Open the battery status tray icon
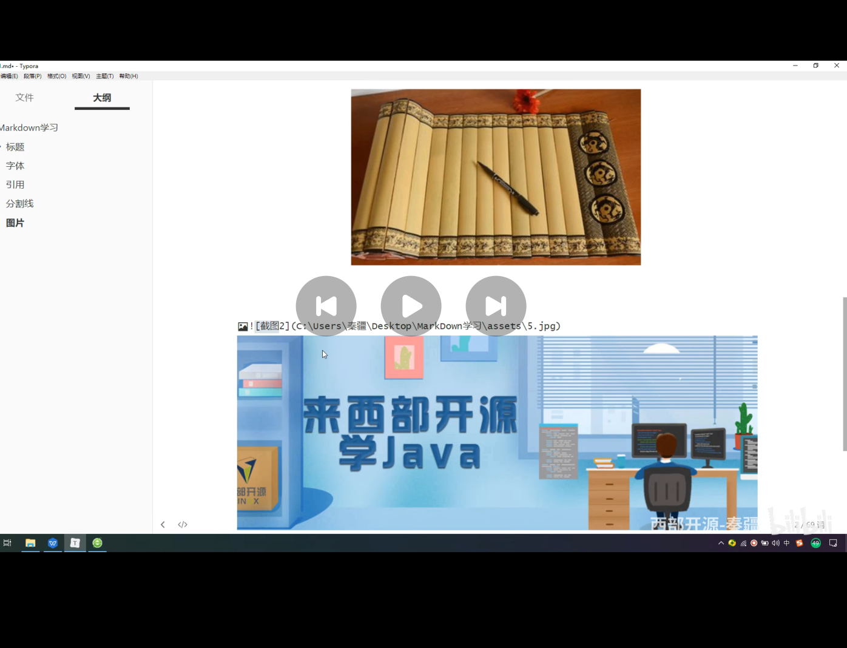Image resolution: width=847 pixels, height=648 pixels. [765, 543]
